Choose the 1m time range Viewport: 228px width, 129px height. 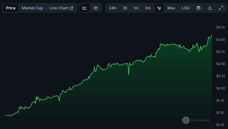[x=136, y=8]
